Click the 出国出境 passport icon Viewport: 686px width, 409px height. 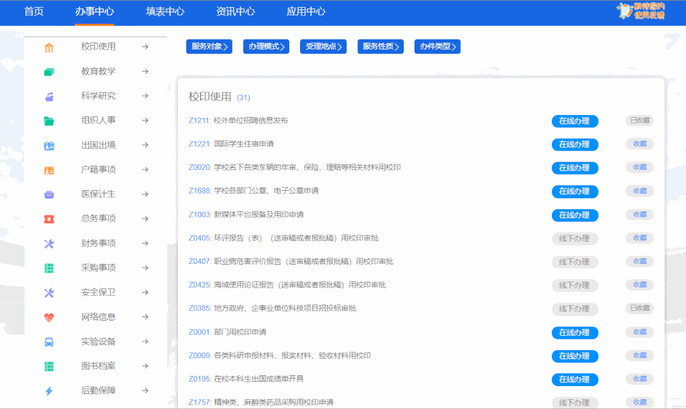click(x=50, y=144)
